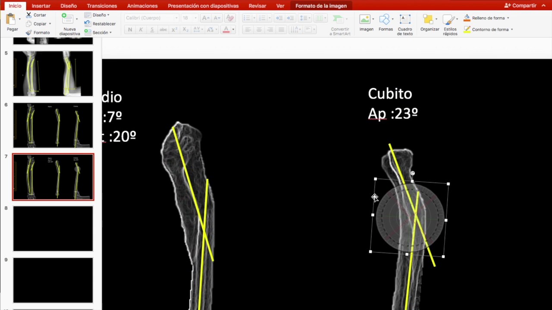
Task: Increase font size with the A-up icon
Action: click(206, 18)
